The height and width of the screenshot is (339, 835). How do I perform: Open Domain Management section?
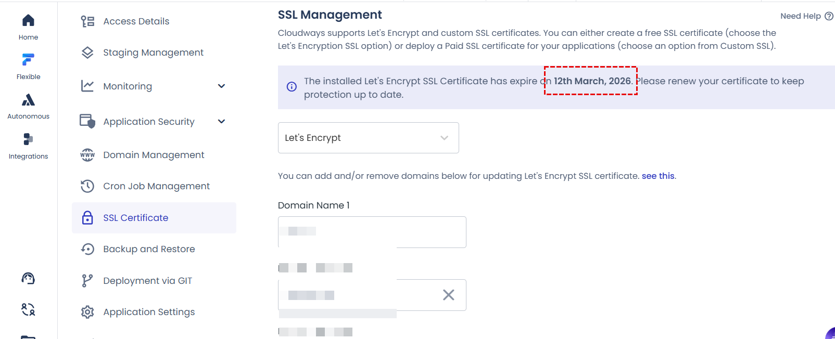(154, 155)
